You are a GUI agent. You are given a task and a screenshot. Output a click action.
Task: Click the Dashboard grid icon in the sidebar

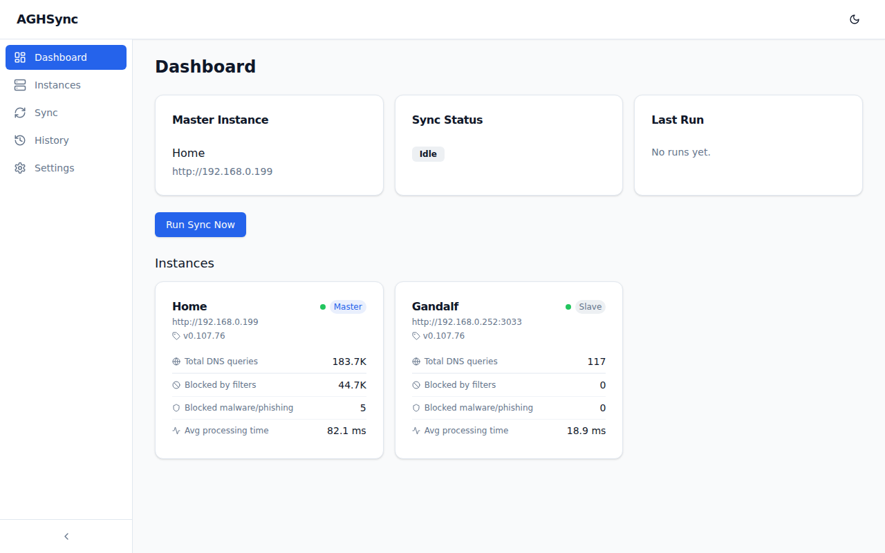20,57
